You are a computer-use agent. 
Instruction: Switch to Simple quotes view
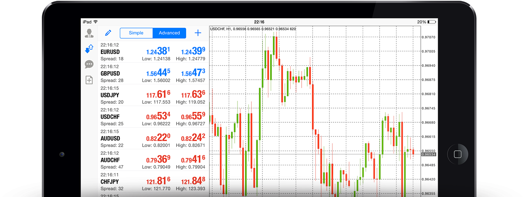[x=136, y=33]
